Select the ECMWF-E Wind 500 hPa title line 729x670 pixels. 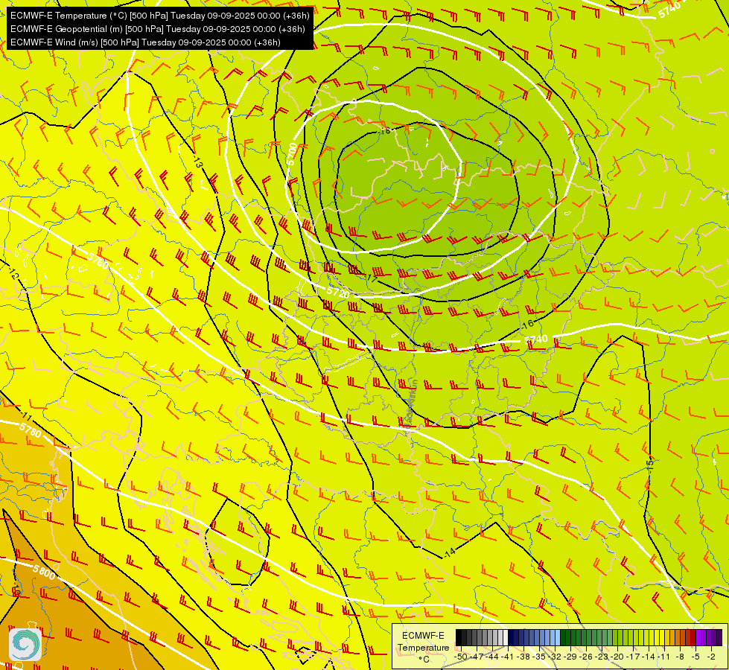click(145, 42)
